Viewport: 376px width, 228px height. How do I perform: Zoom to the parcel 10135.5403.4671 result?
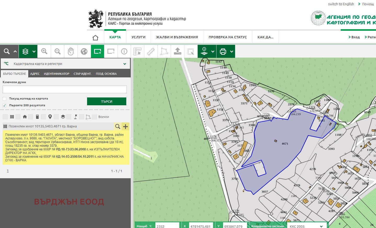click(x=118, y=126)
